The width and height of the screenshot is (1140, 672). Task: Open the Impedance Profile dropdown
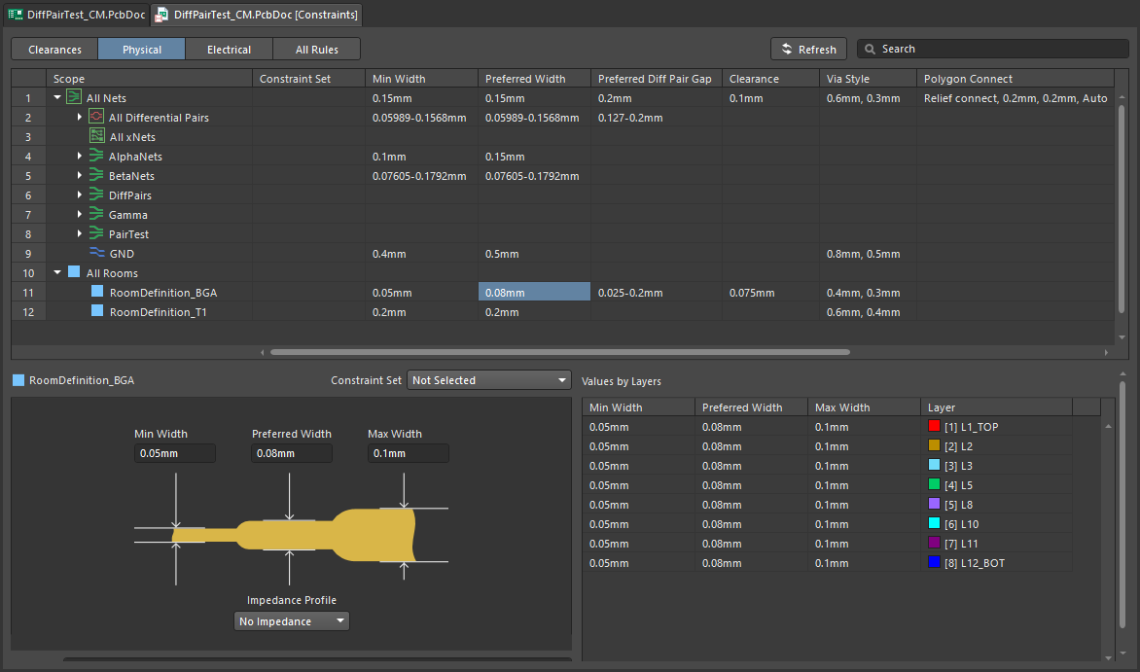coord(292,621)
